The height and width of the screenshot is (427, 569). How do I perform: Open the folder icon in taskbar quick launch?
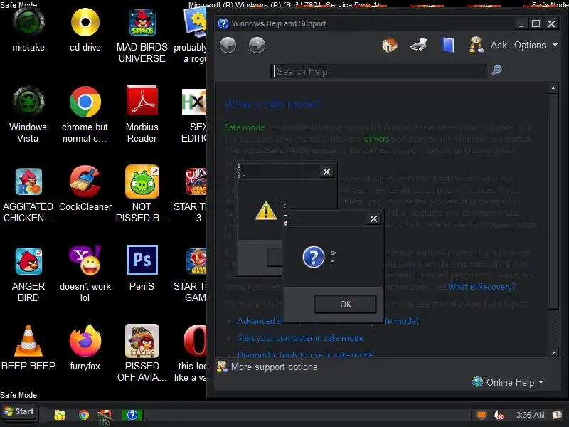(x=60, y=415)
